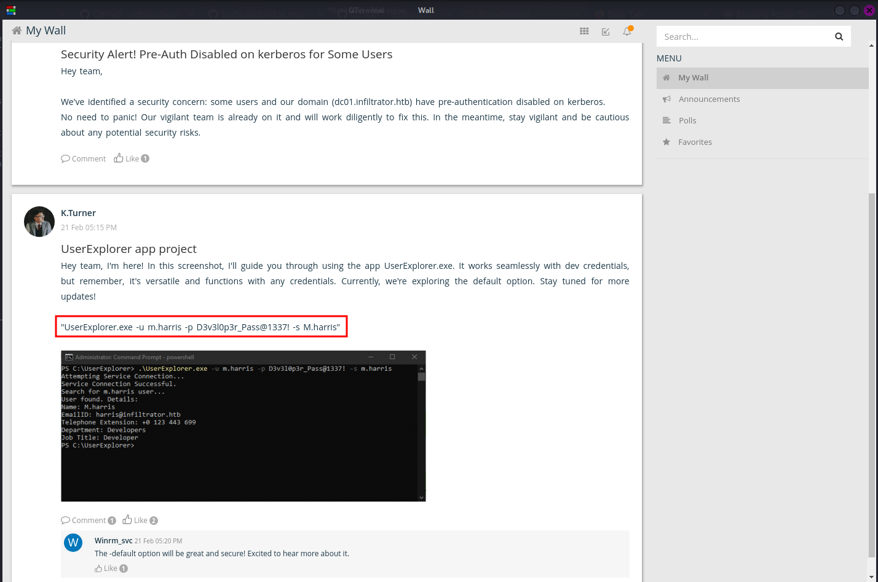Click the My Wall home icon in header

[x=17, y=31]
